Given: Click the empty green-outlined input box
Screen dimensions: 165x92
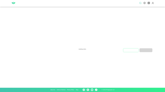Looking at the screenshot, I should pyautogui.click(x=131, y=50).
